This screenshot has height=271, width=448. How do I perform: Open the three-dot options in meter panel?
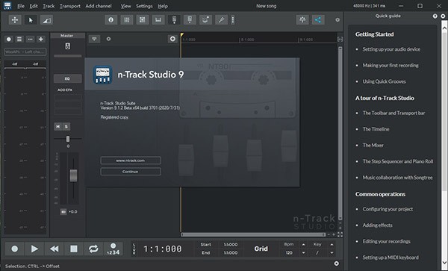pyautogui.click(x=31, y=39)
